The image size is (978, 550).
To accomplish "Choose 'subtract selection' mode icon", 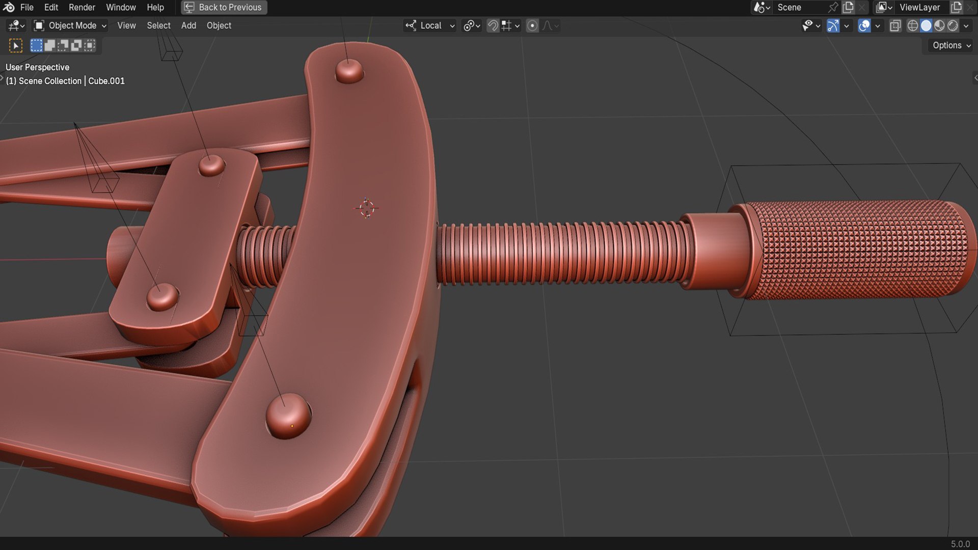I will (x=63, y=46).
